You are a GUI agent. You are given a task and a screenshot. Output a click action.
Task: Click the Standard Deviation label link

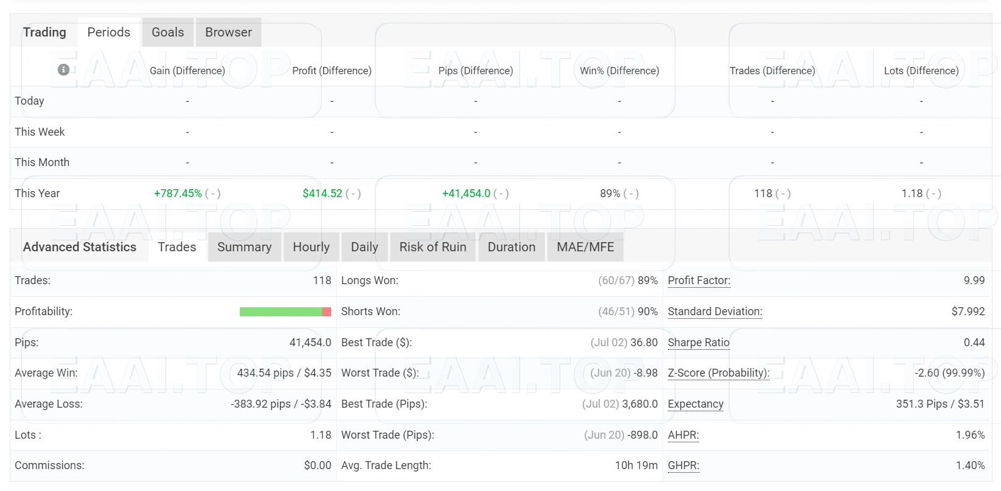pyautogui.click(x=714, y=312)
